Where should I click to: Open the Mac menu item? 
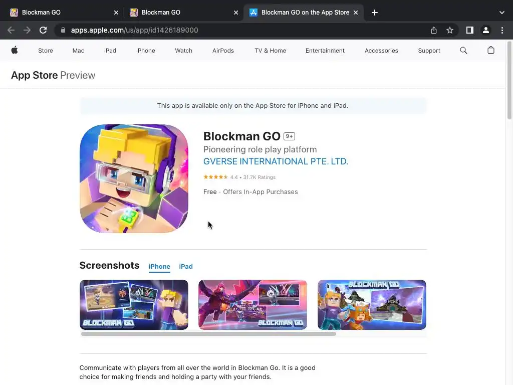coord(78,51)
